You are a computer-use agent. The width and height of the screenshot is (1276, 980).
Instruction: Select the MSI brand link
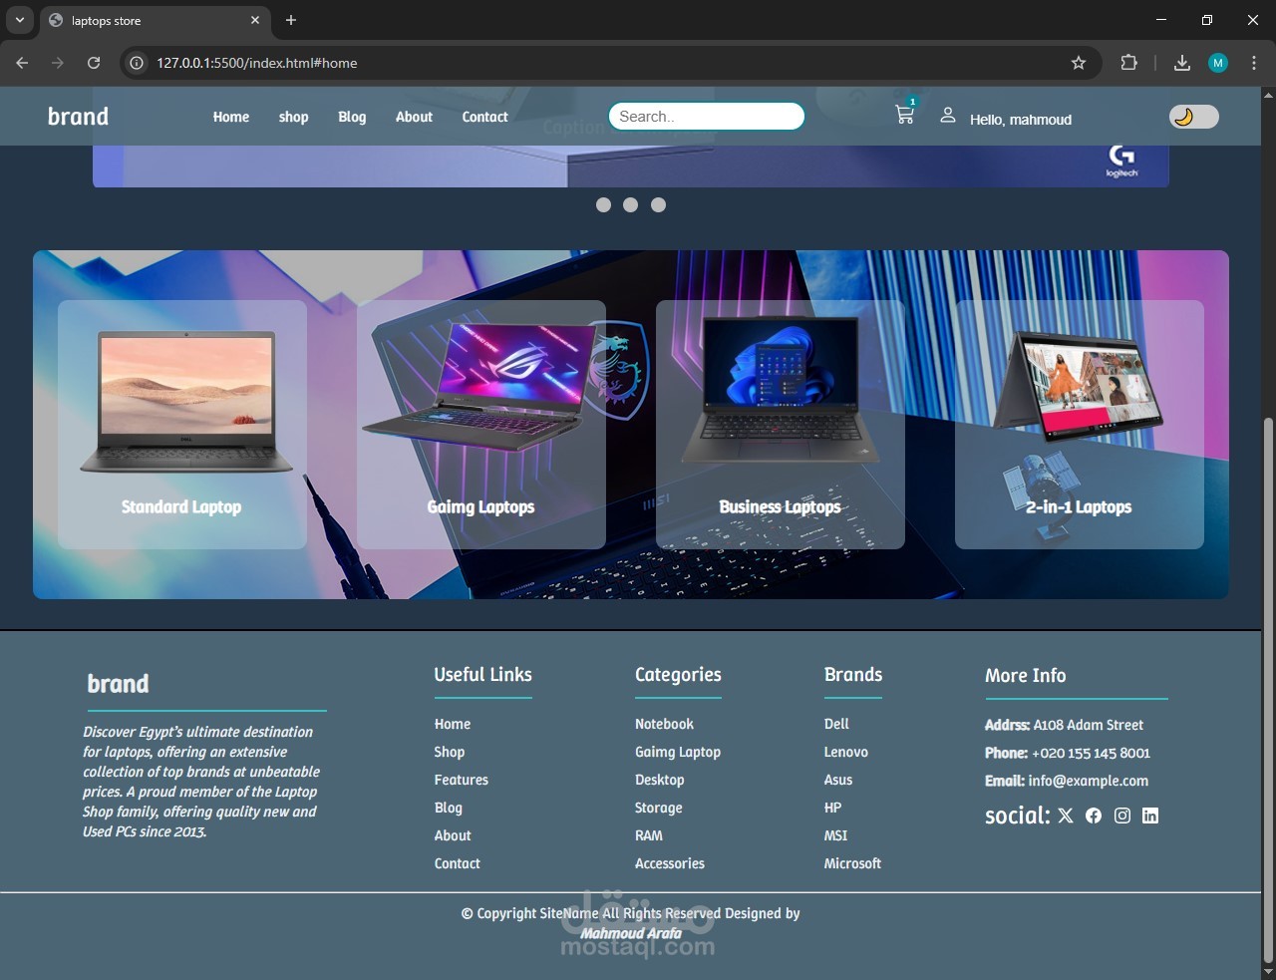[836, 835]
